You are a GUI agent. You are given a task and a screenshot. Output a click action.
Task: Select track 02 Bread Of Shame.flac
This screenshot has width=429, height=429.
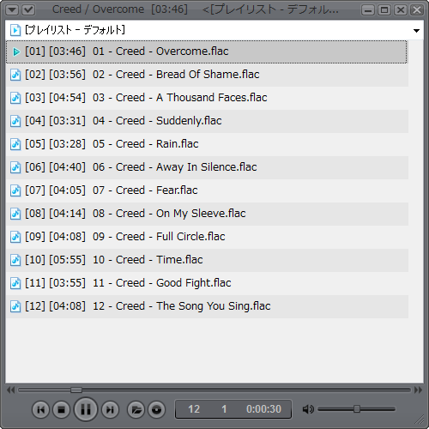[207, 75]
